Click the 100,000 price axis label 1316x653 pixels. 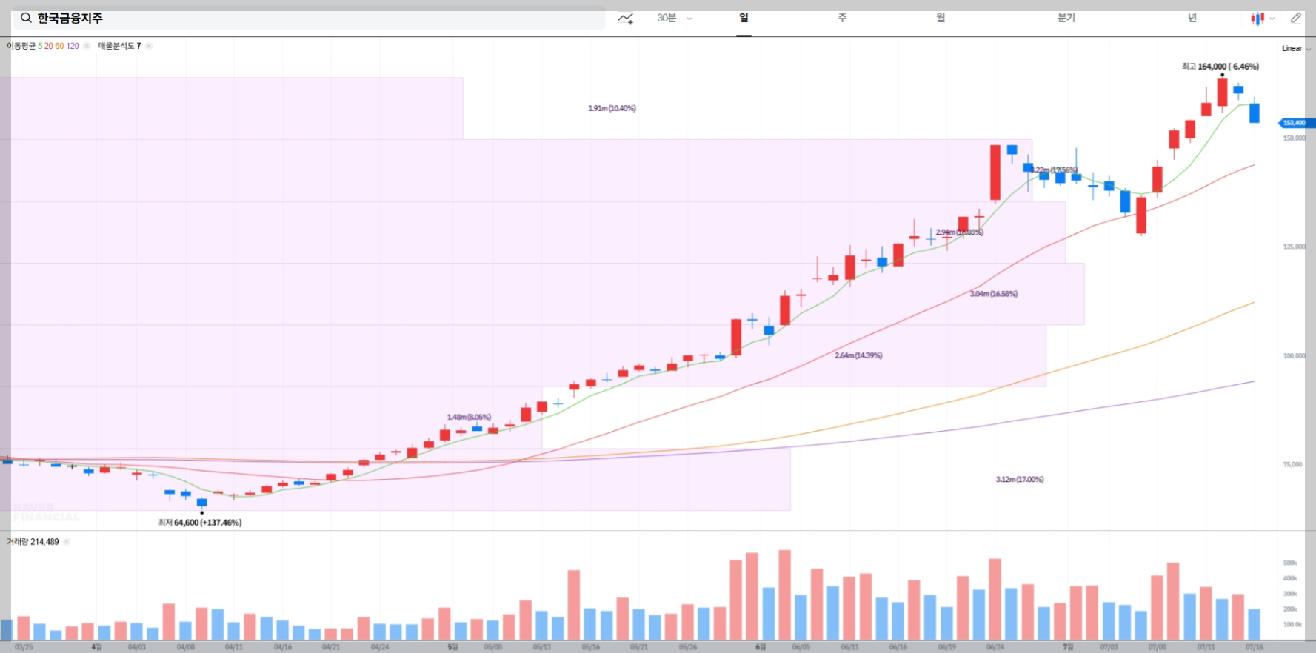(1295, 356)
